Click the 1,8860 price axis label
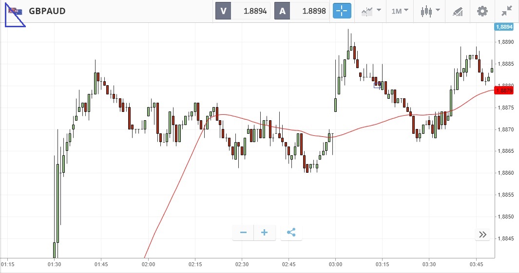This screenshot has height=273, width=519. 506,173
